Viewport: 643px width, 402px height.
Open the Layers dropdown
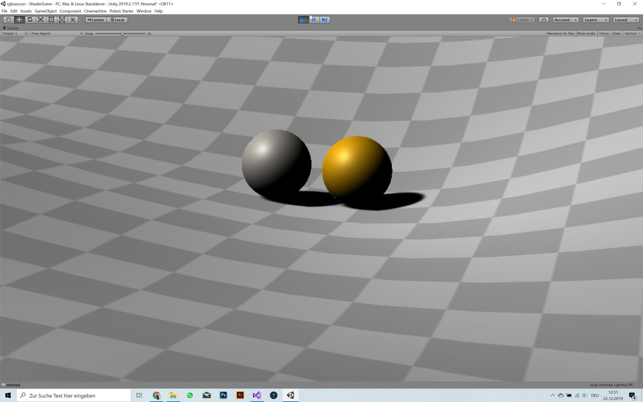[x=595, y=20]
